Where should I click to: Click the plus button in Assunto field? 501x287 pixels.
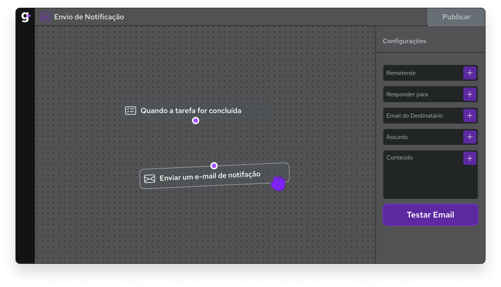[470, 137]
